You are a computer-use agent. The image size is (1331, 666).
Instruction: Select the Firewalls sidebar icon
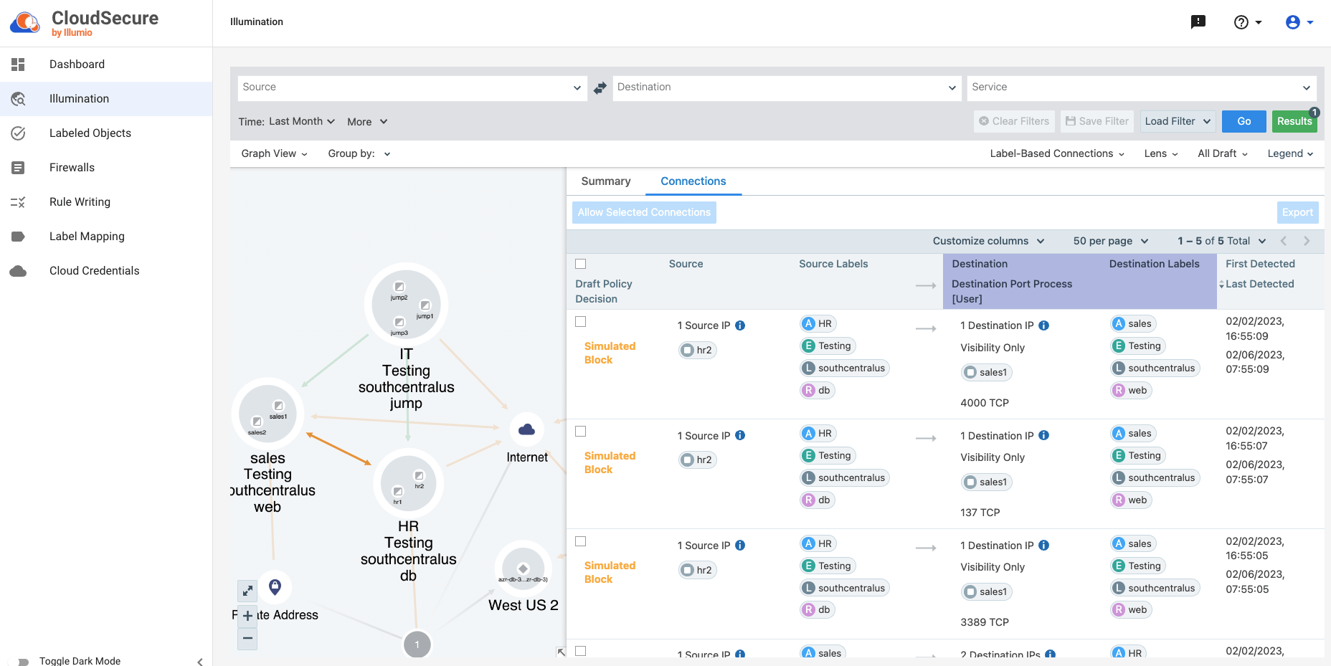(19, 167)
